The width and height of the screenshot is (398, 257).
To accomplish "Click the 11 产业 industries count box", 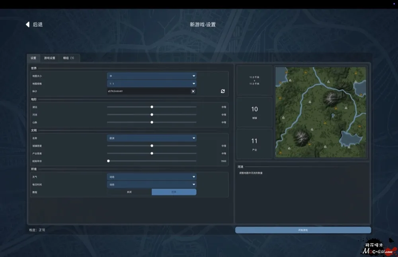I will [254, 144].
